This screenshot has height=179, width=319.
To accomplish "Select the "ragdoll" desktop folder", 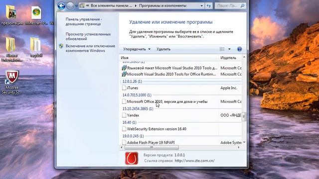I will click(x=36, y=47).
